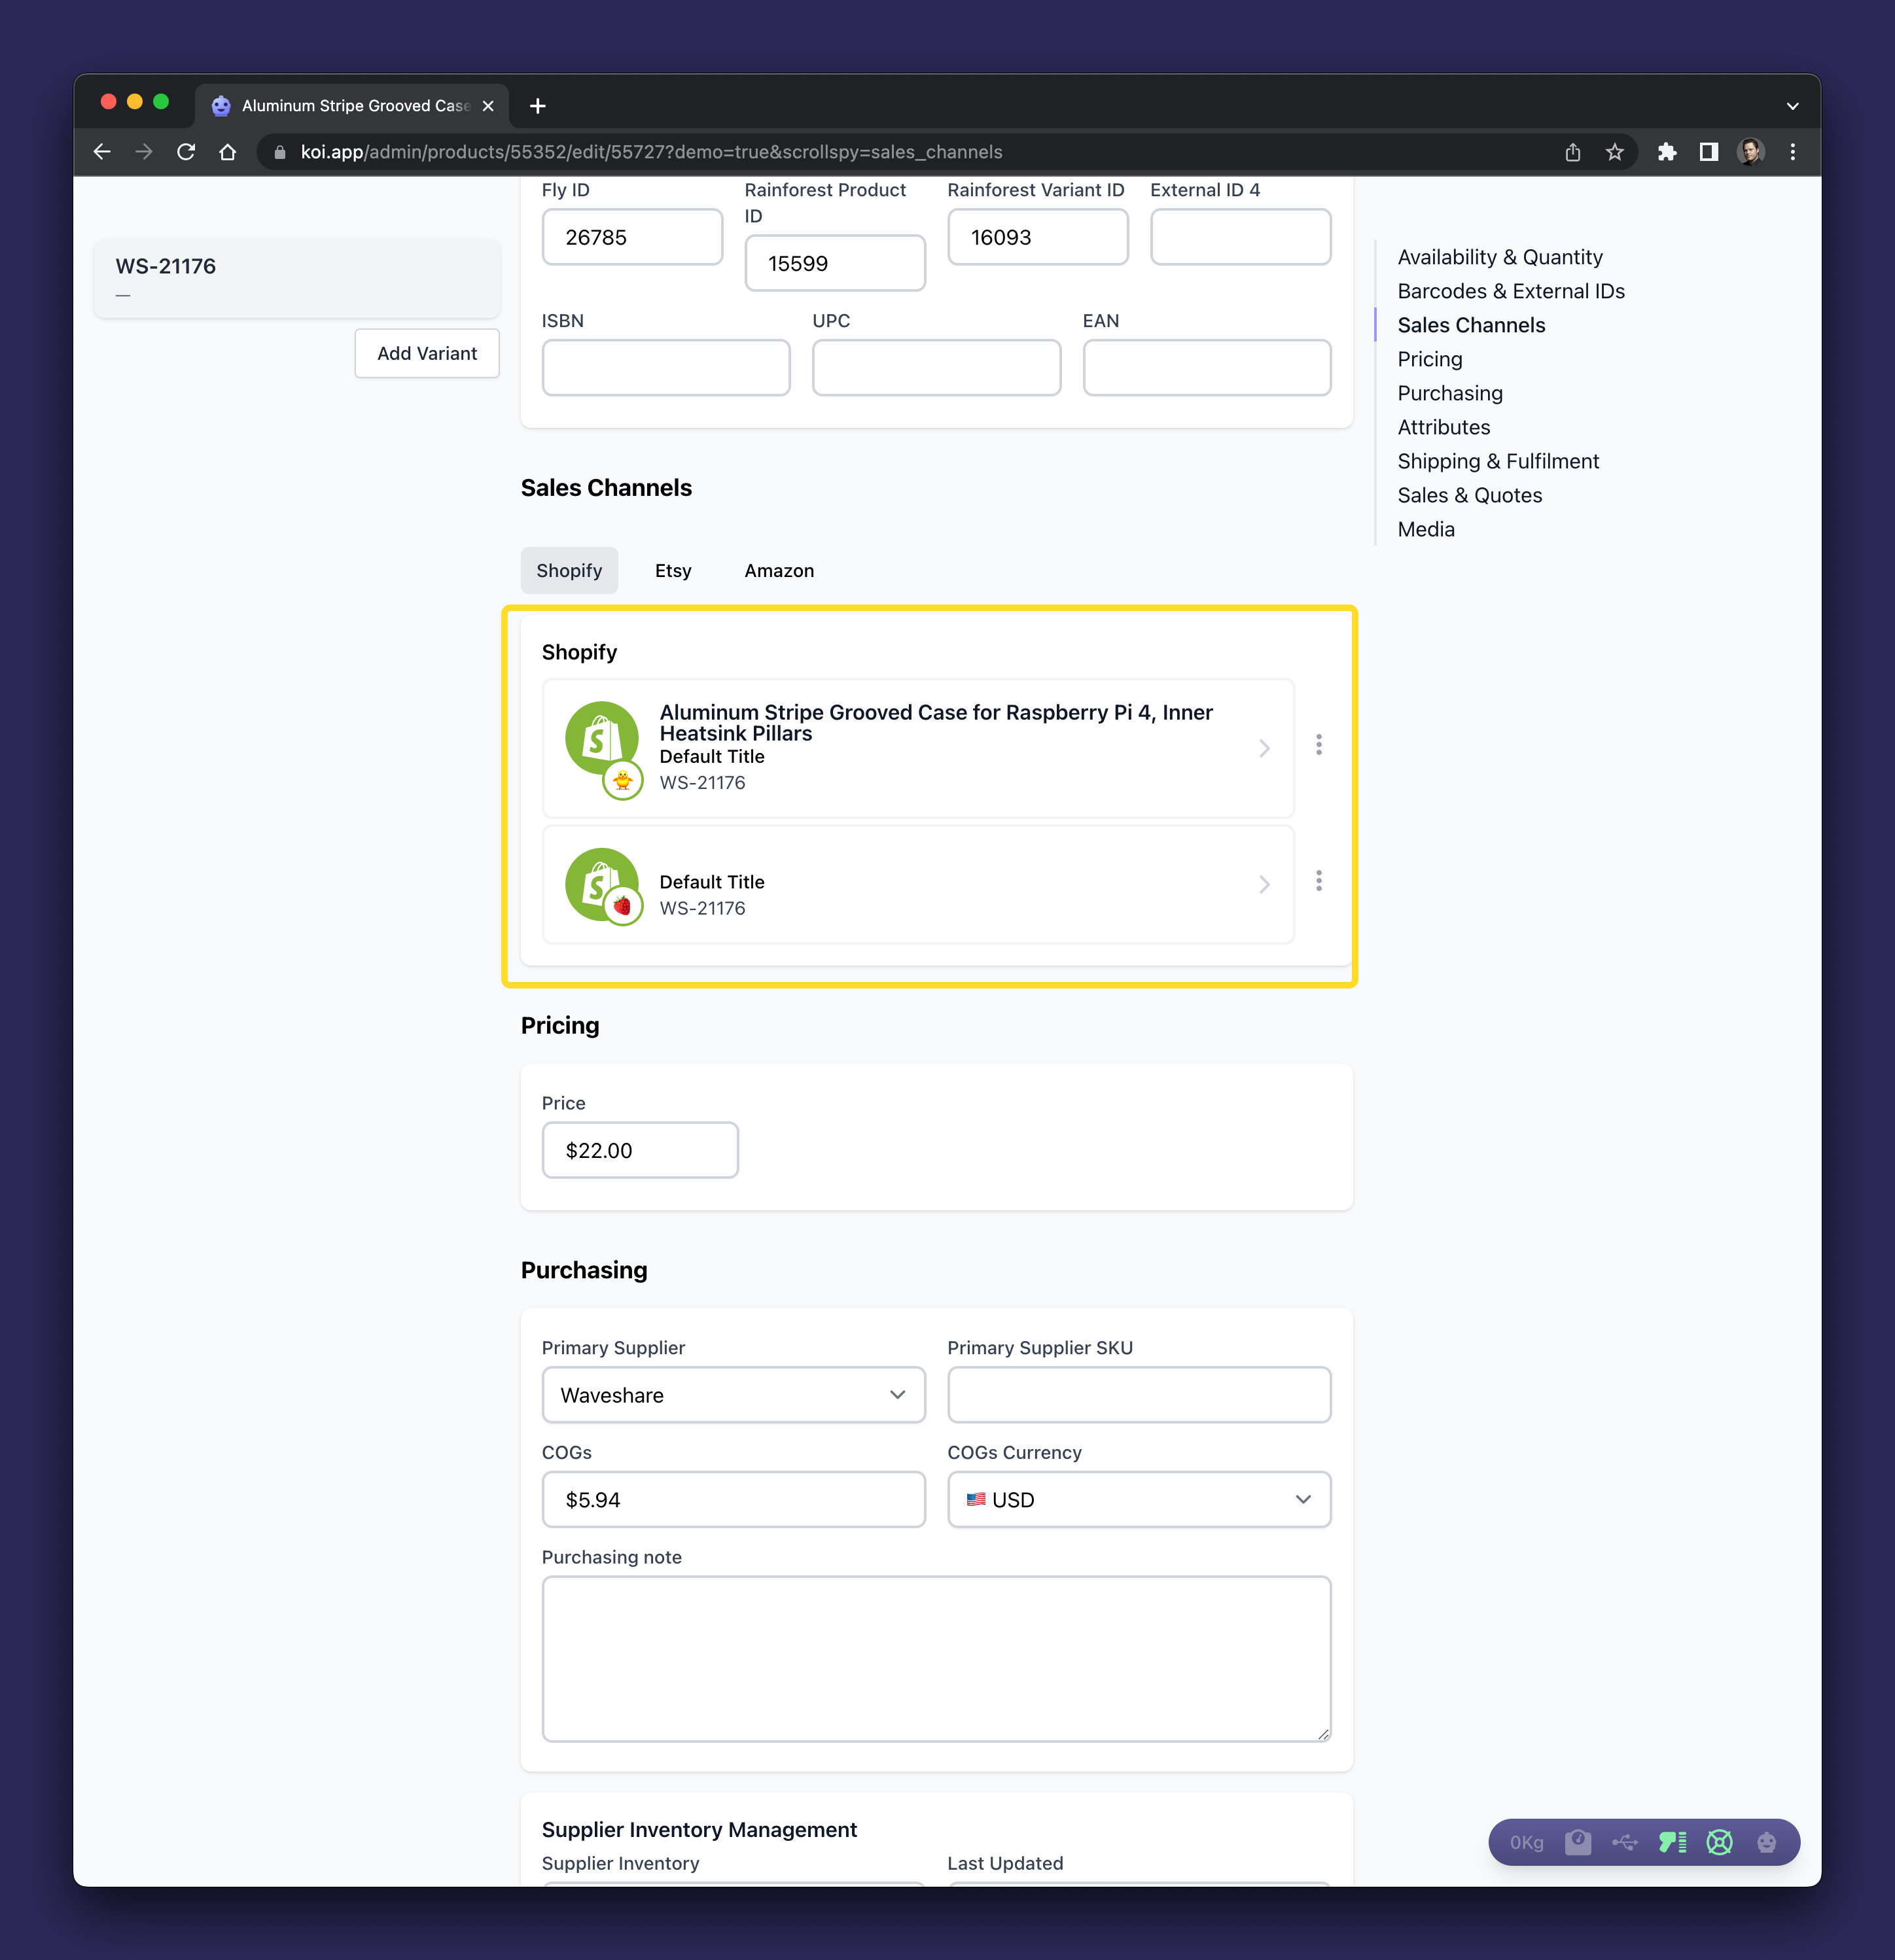Expand the second Default Title listing chevron

pyautogui.click(x=1264, y=884)
